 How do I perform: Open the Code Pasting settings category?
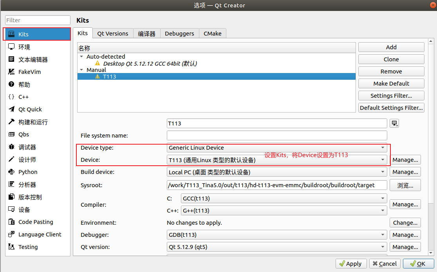[38, 222]
